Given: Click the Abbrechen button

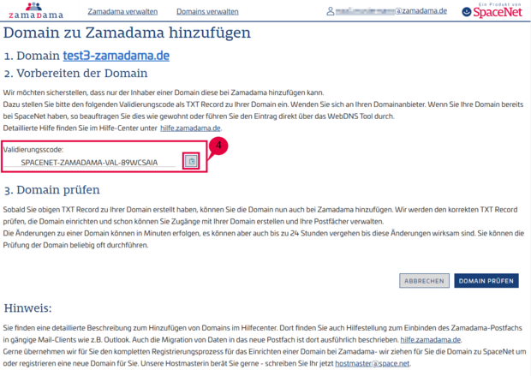Looking at the screenshot, I should click(424, 281).
